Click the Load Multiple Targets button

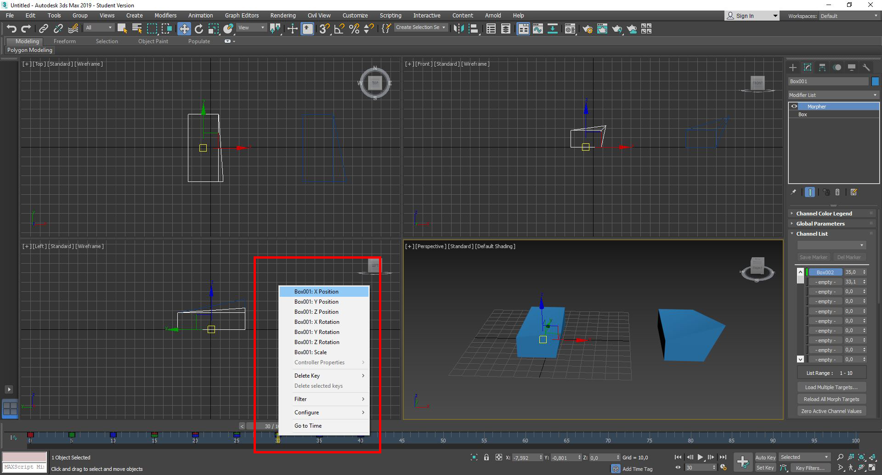(831, 387)
